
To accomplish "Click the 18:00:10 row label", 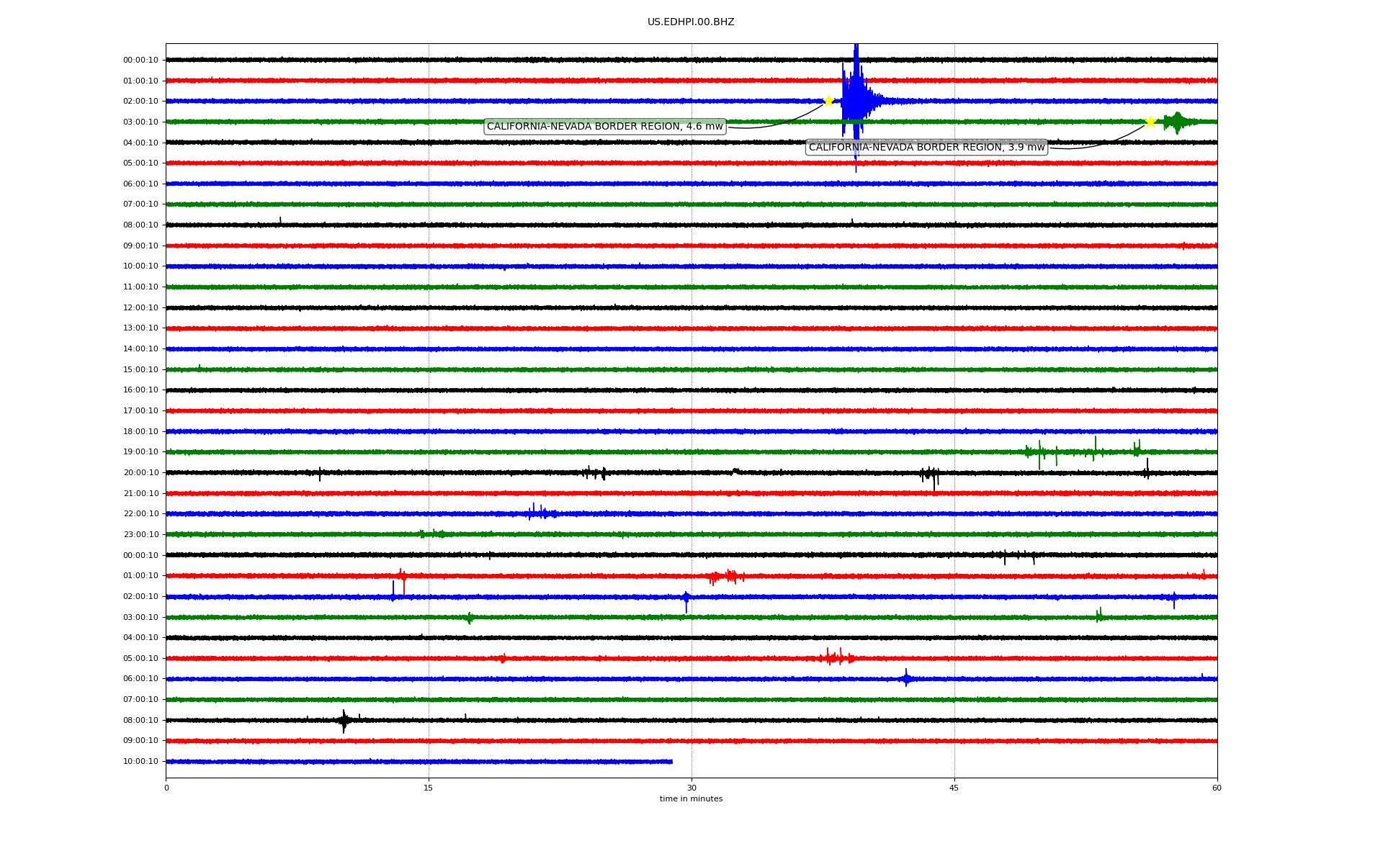I will pyautogui.click(x=140, y=432).
